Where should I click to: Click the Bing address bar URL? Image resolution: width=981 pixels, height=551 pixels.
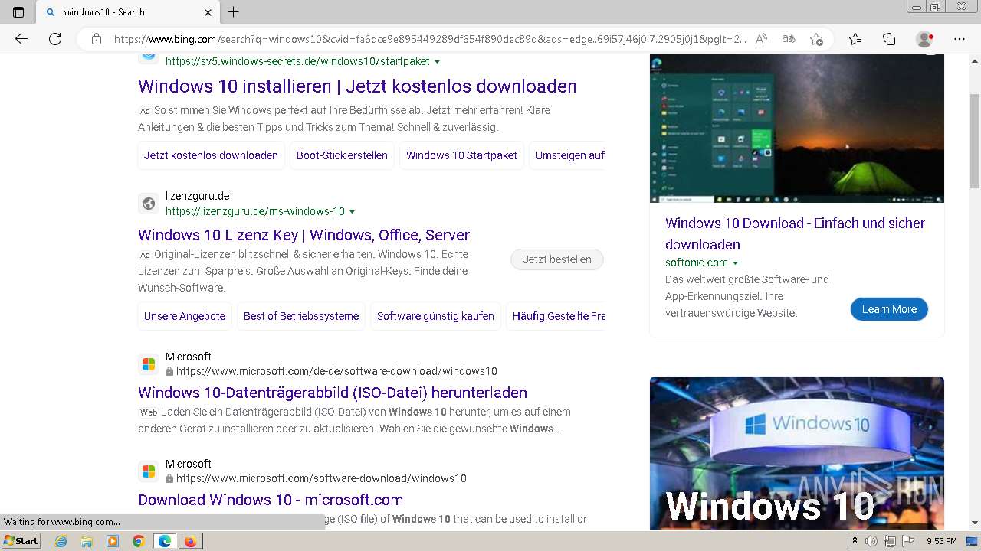pyautogui.click(x=429, y=39)
